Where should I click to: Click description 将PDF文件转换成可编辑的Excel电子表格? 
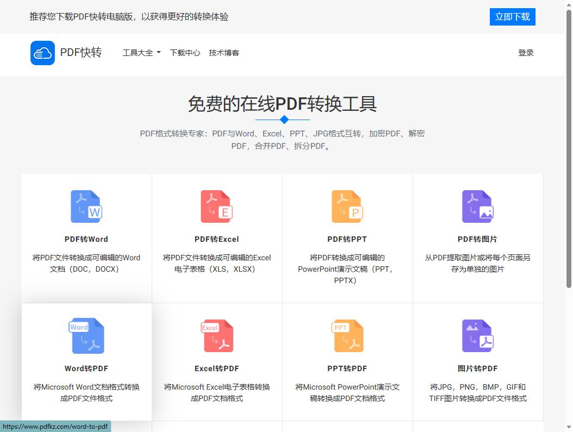(x=217, y=264)
